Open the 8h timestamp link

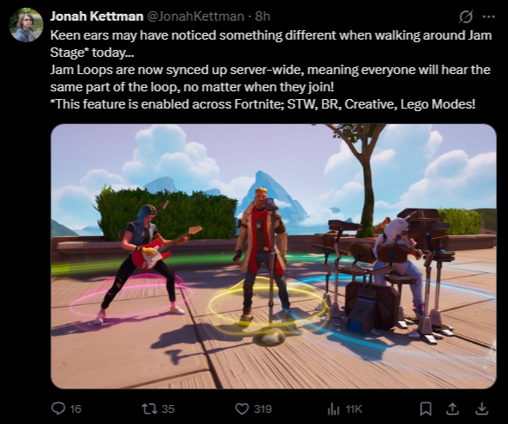(x=262, y=16)
